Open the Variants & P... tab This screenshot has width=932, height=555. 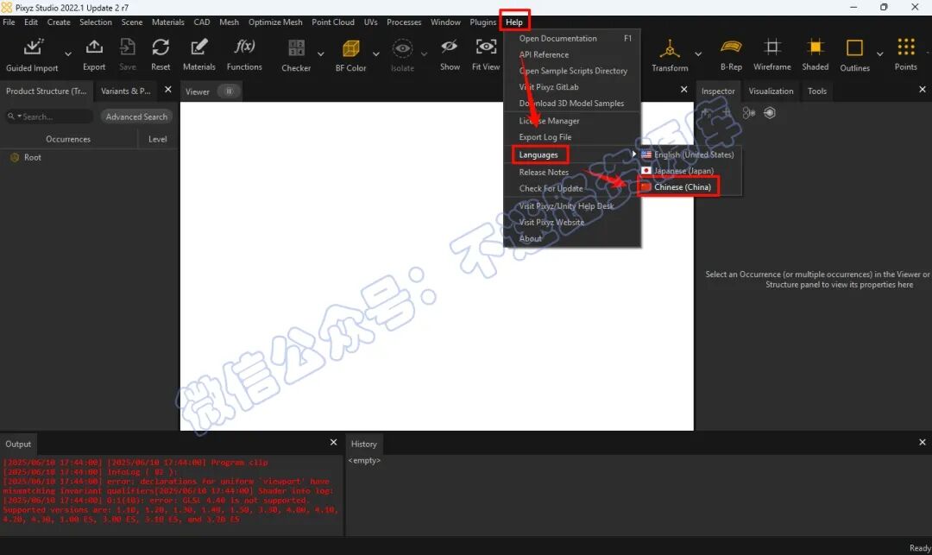tap(125, 91)
